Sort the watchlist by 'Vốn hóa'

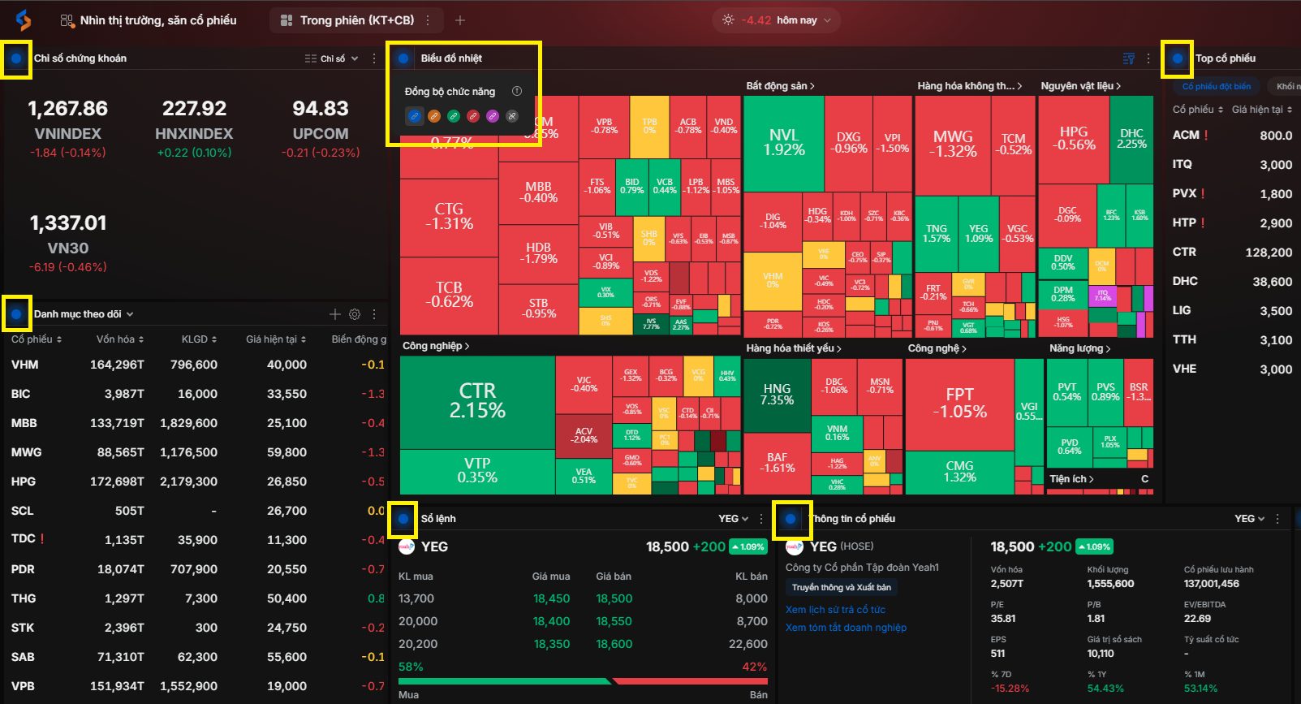coord(120,339)
